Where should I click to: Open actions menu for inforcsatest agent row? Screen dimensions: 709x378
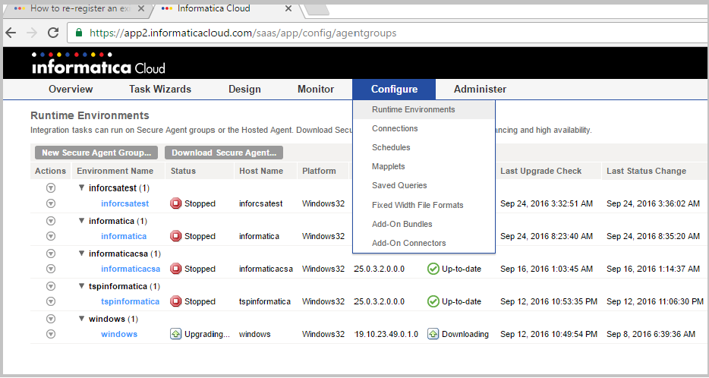click(51, 203)
